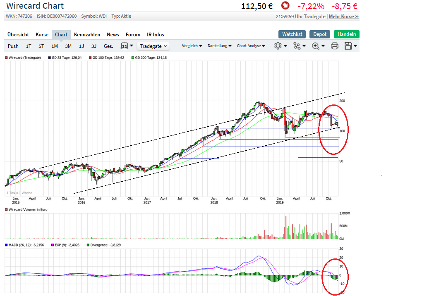
Task: Click the EXP (9): -2,4026 label
Action: [x=67, y=245]
